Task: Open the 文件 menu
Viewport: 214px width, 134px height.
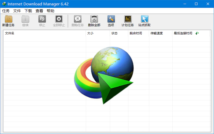Action: [x=17, y=11]
